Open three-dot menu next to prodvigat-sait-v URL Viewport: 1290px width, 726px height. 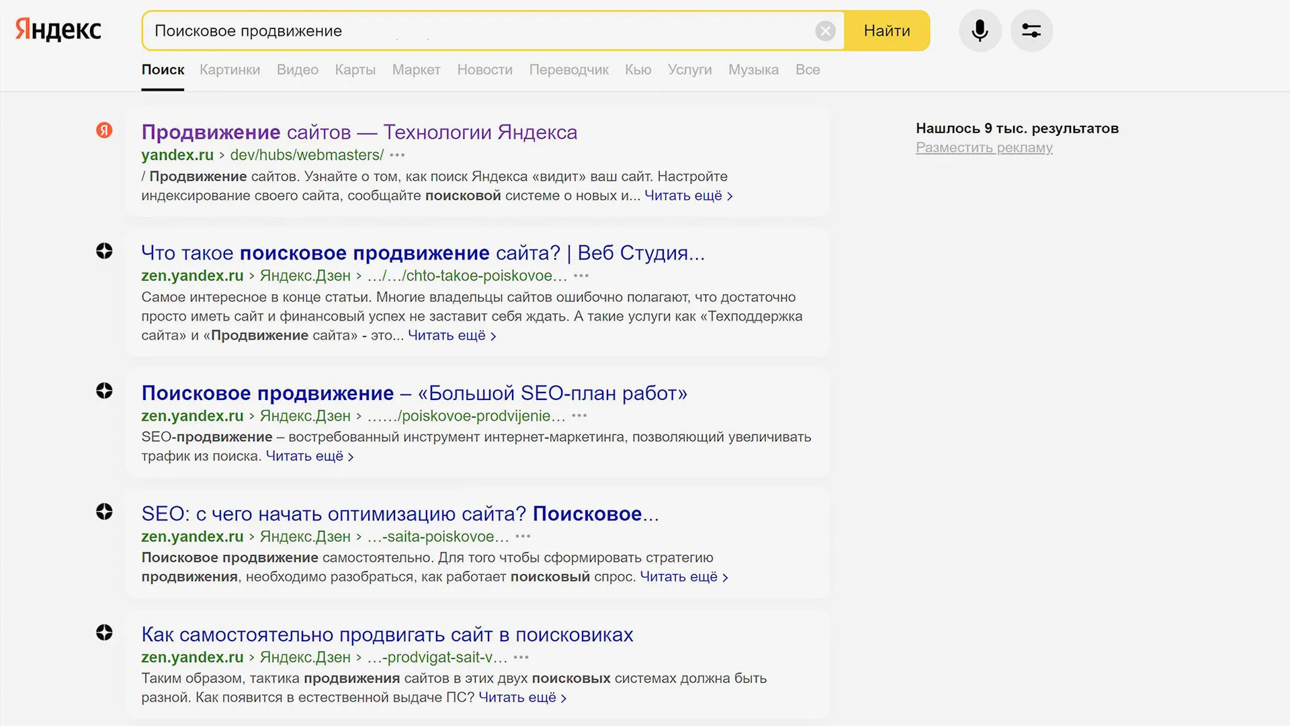tap(521, 657)
